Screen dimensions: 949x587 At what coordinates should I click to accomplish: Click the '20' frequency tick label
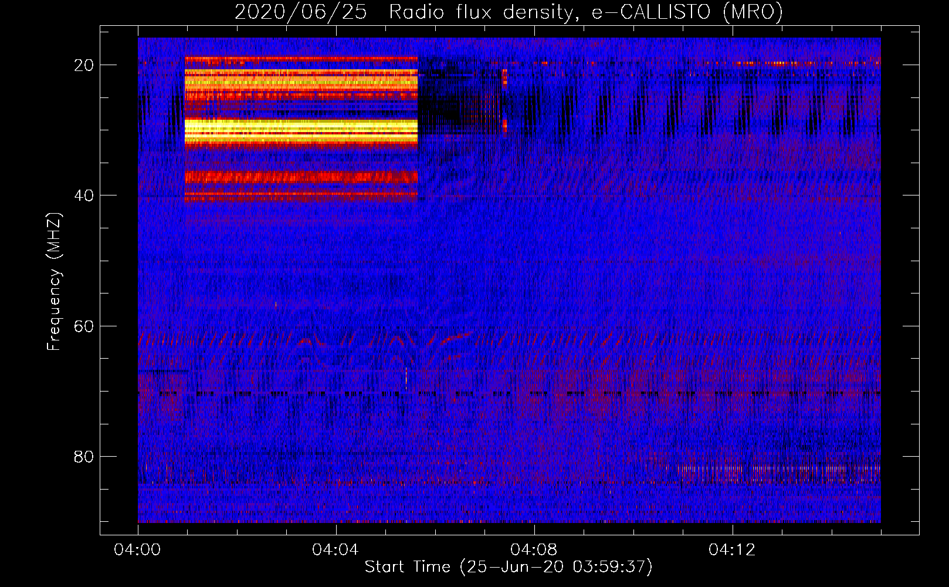(84, 65)
